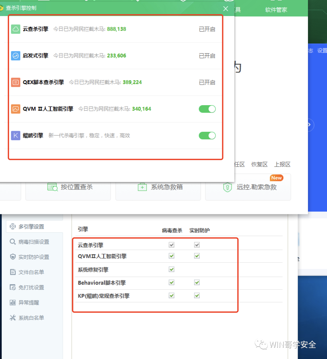Screen dimensions: 327x359
Task: Click the 免打扰设置 icon
Action: tap(13, 287)
